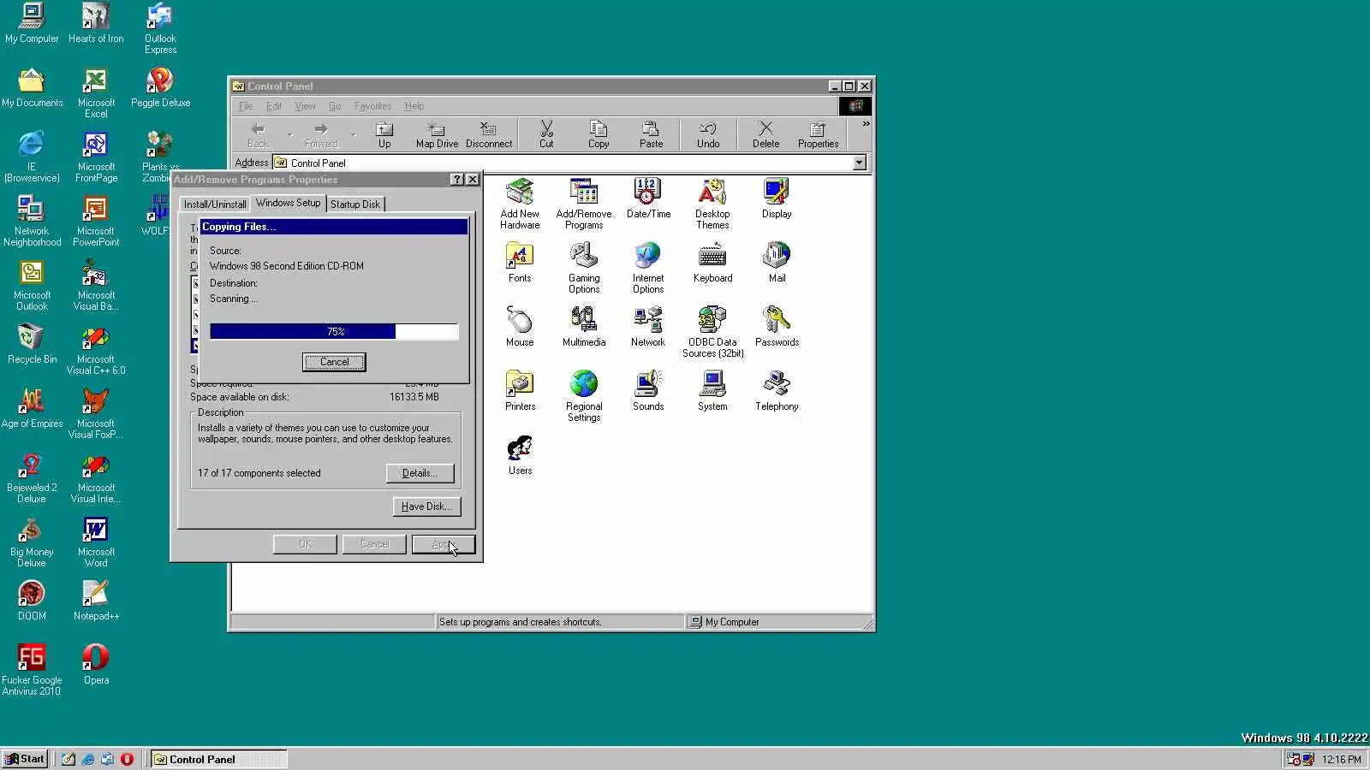Show more toolbar buttons via the chevron
1370x770 pixels.
point(866,125)
